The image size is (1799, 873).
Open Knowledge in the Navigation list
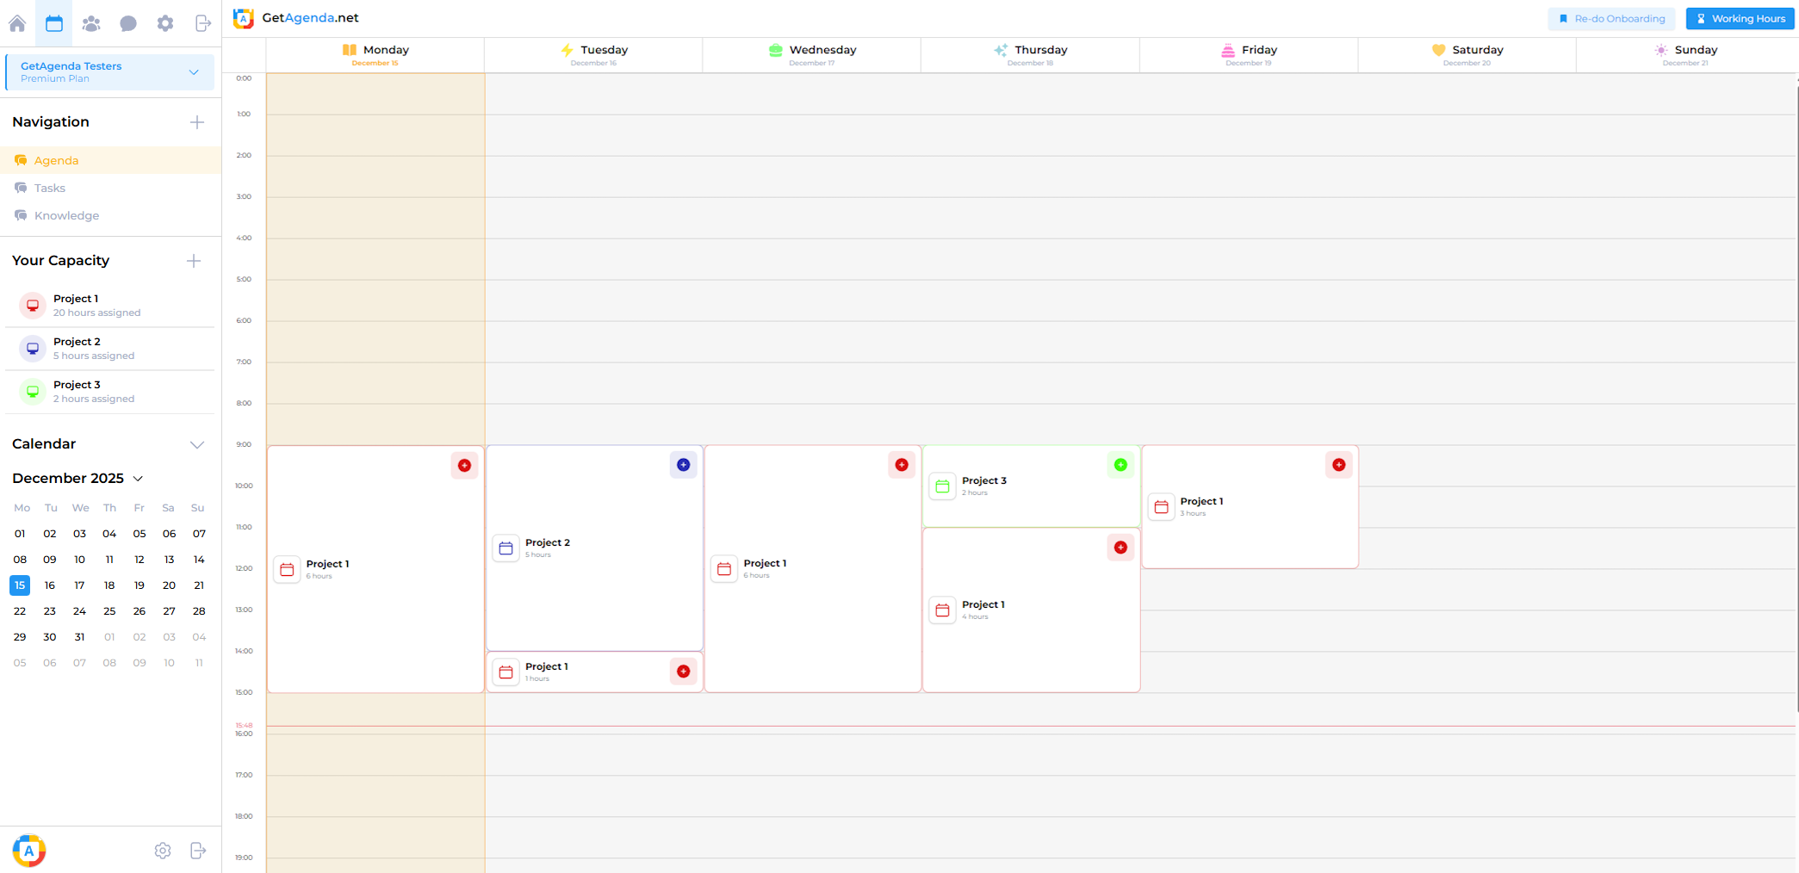pos(110,215)
